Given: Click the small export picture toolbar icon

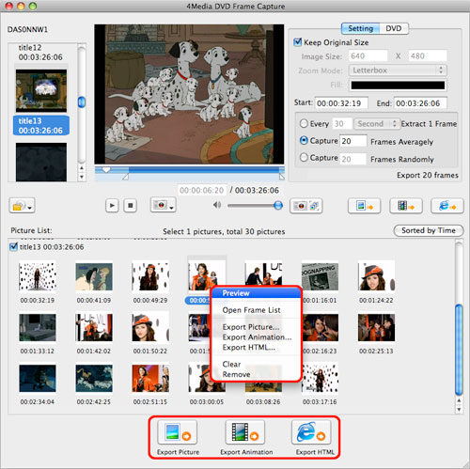Looking at the screenshot, I should [364, 206].
